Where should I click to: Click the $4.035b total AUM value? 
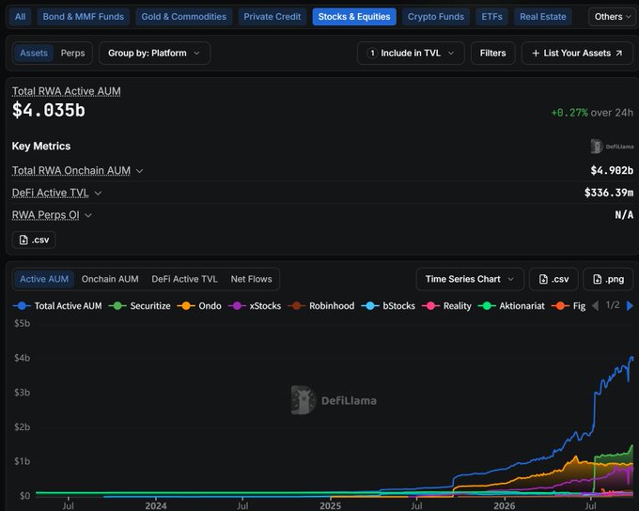click(49, 111)
